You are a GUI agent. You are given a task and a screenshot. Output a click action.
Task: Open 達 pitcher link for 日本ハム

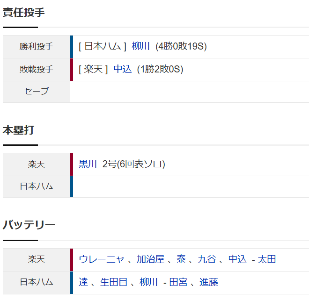[x=83, y=282]
